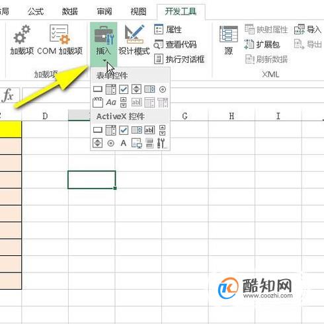Toggle 设计模式 design mode

pyautogui.click(x=134, y=40)
